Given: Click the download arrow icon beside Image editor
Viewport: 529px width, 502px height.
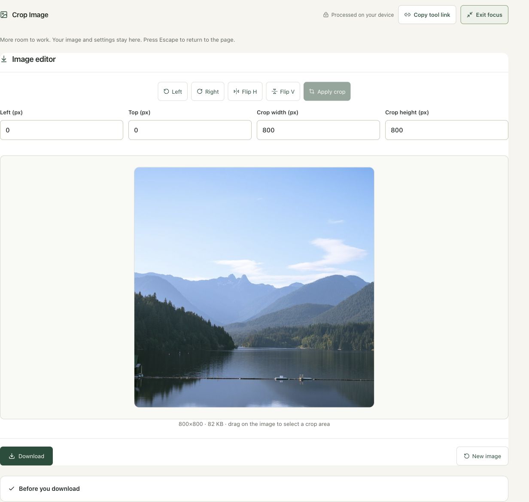Looking at the screenshot, I should (4, 59).
